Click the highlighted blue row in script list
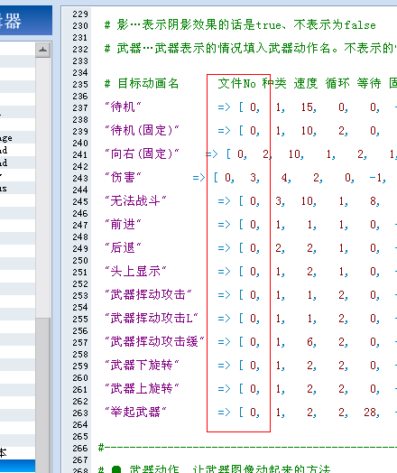The width and height of the screenshot is (397, 473). pos(17,466)
